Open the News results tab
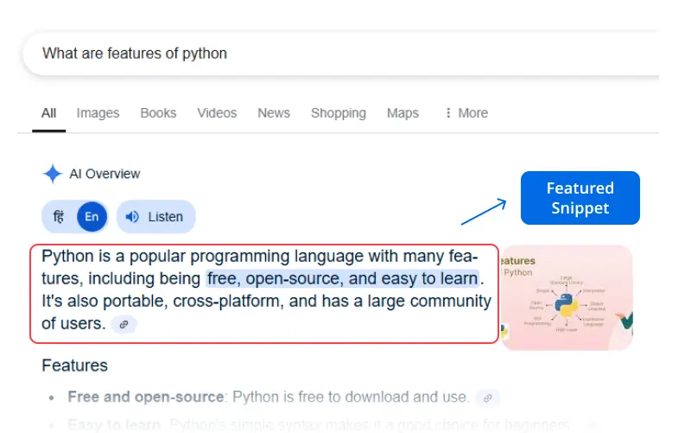This screenshot has height=433, width=691. [x=274, y=113]
